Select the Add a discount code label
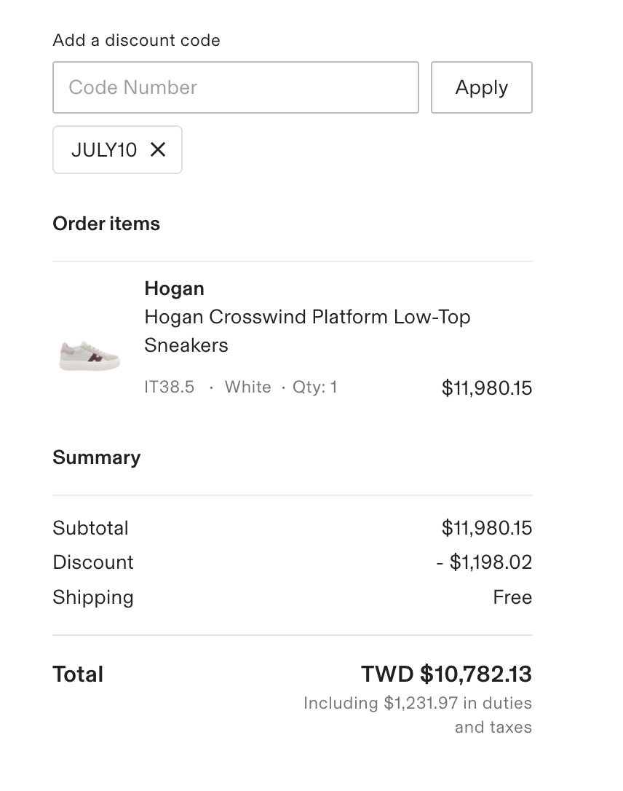The height and width of the screenshot is (791, 623). [136, 40]
